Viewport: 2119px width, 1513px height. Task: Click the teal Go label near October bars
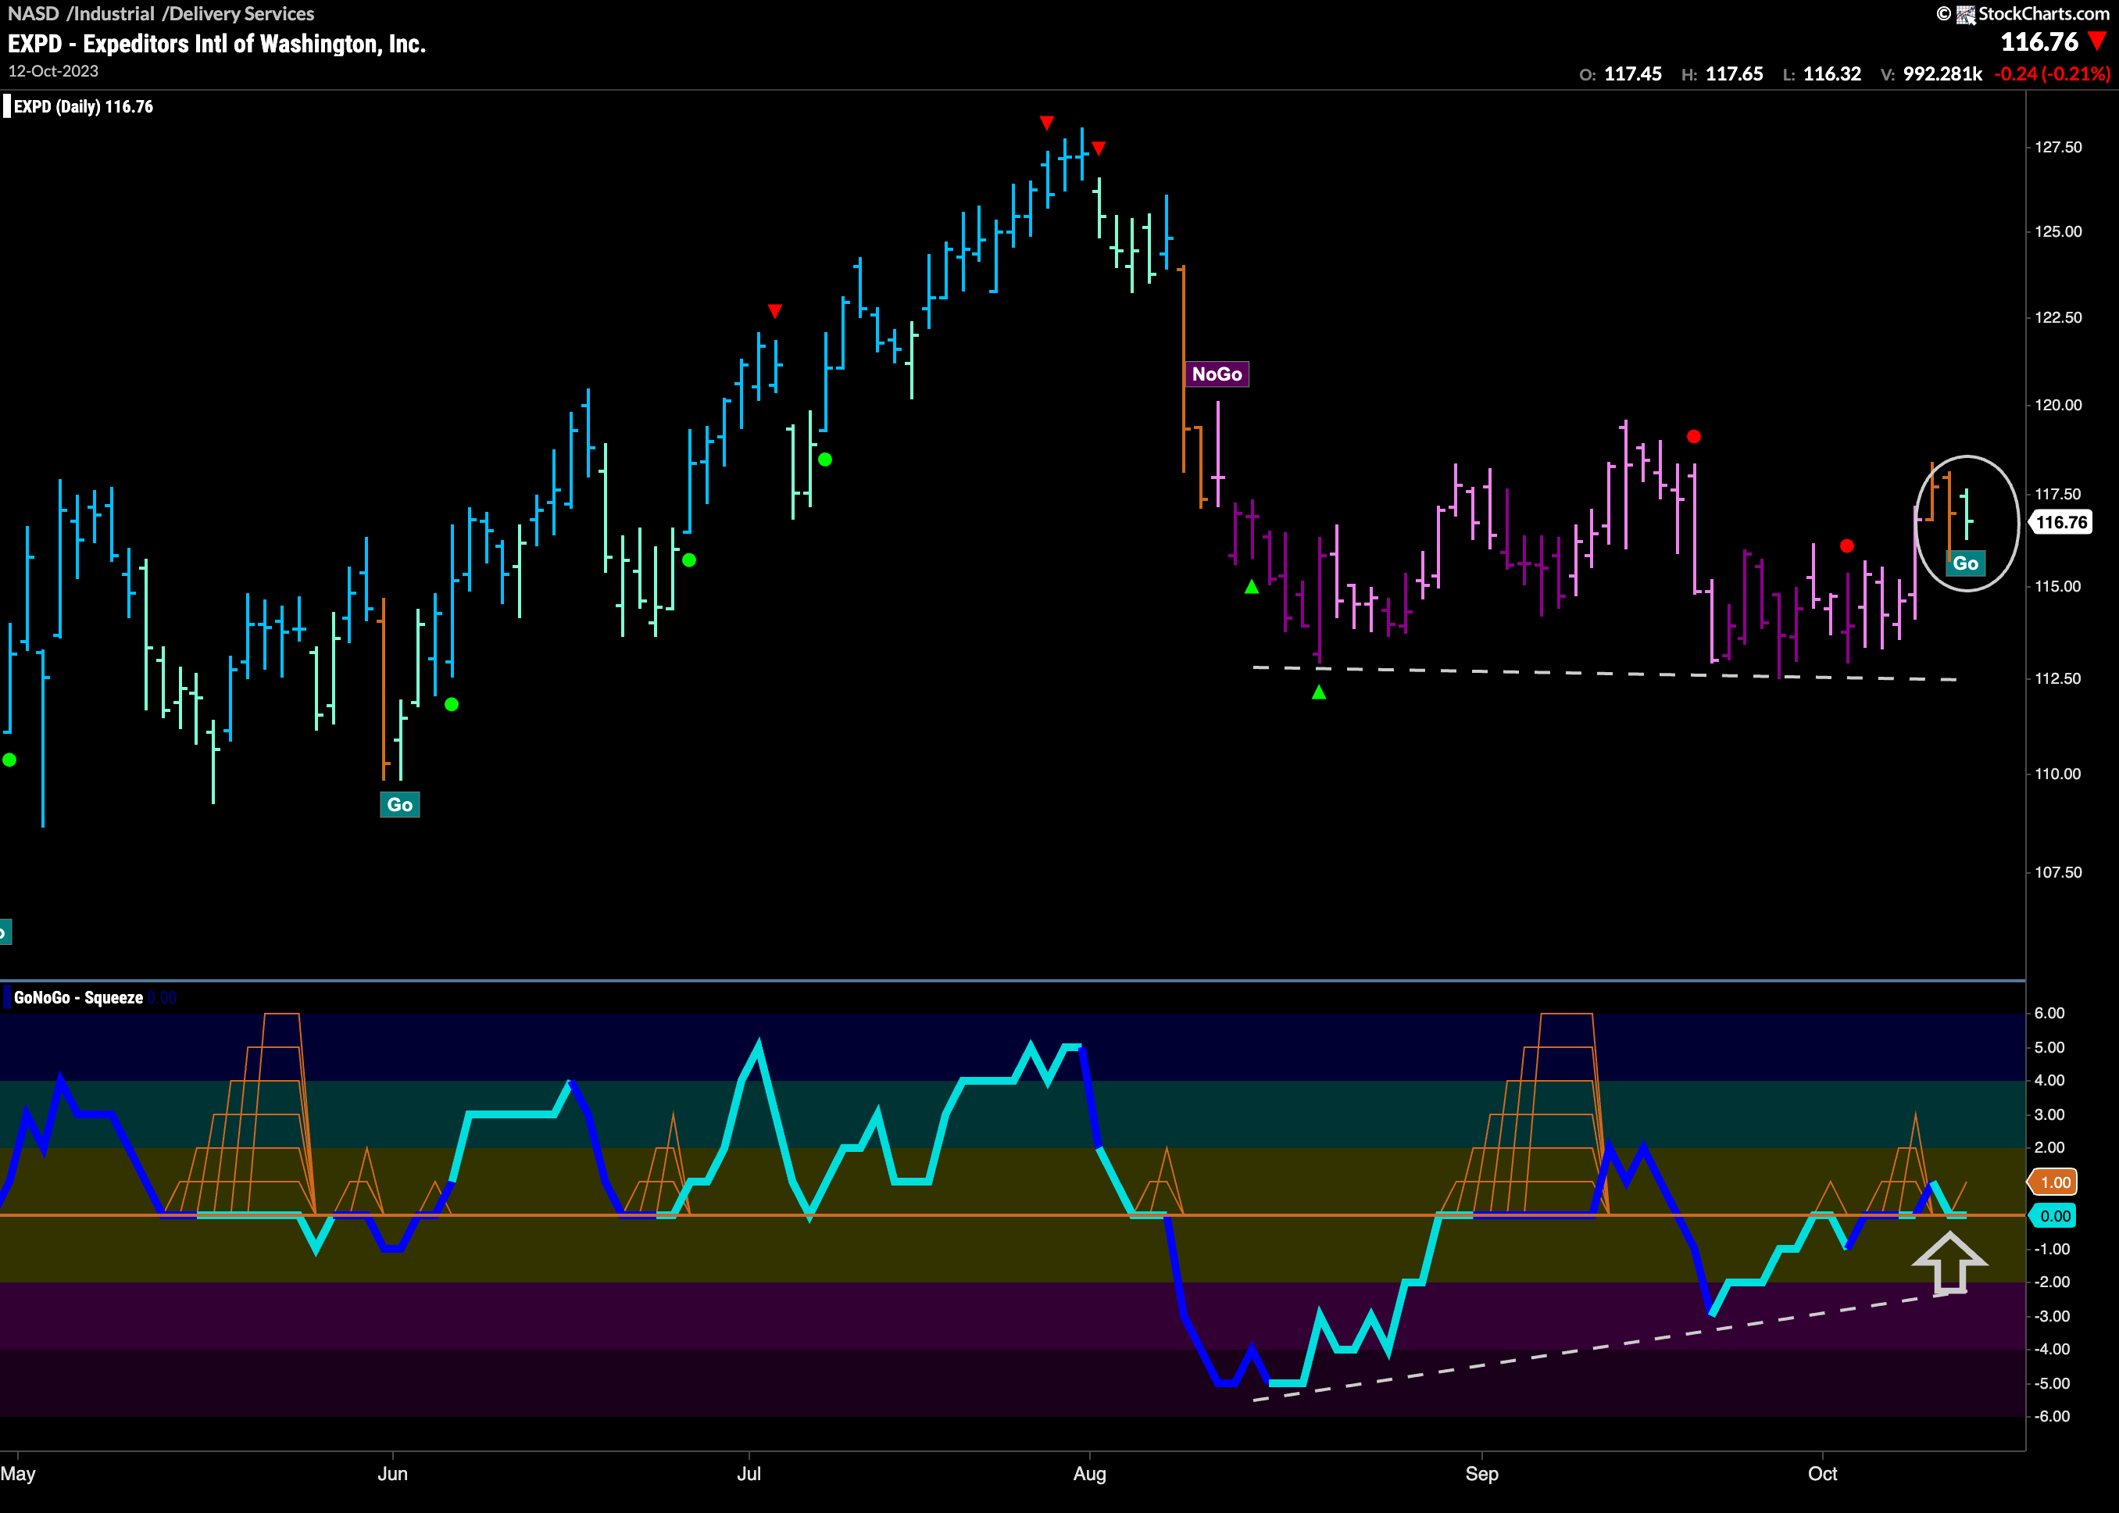coord(1965,563)
